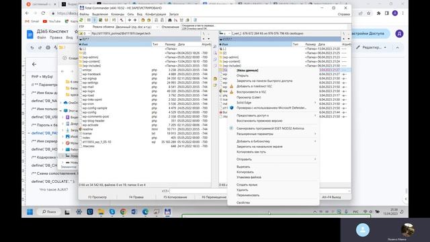Image resolution: width=430 pixels, height=242 pixels.
Task: Open File Explorer from the taskbar
Action: click(x=101, y=212)
